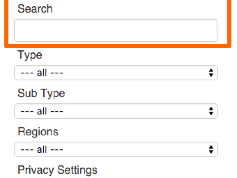Open the Type dropdown menu
This screenshot has width=237, height=178.
(116, 73)
